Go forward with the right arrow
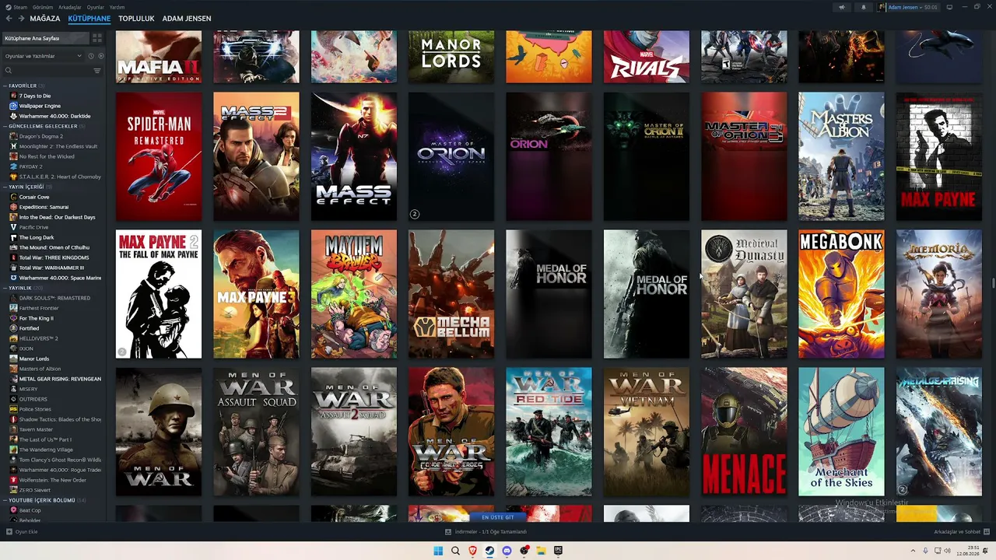 tap(21, 18)
